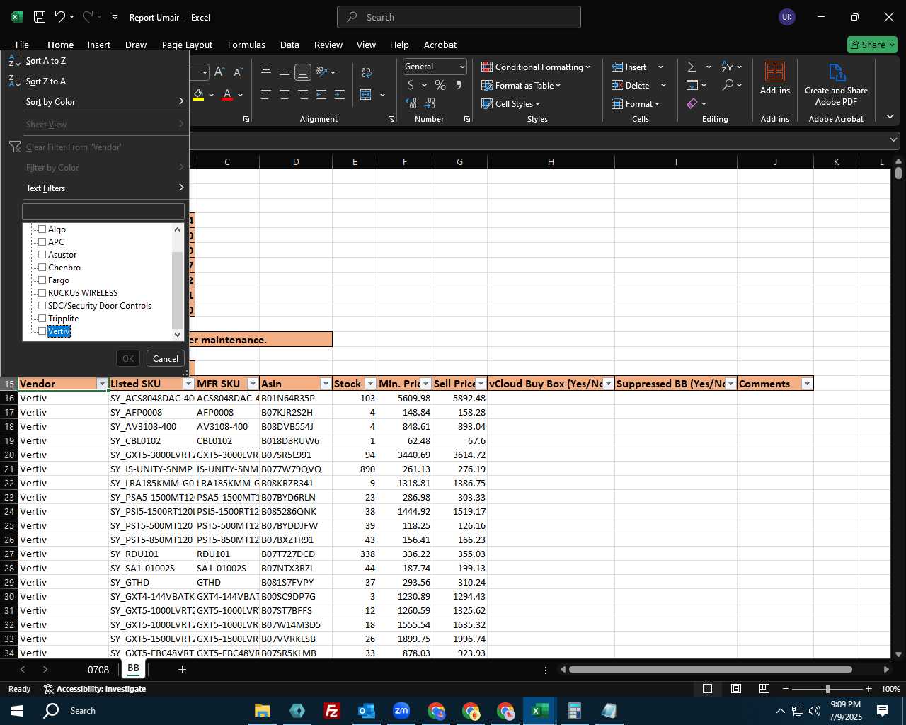Check the Vertiv vendor checkbox
906x725 pixels.
[42, 331]
